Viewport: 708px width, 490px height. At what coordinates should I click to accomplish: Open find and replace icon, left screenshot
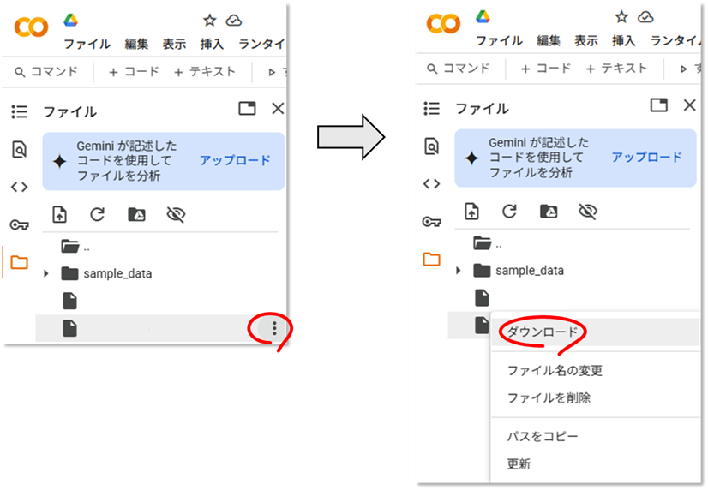pyautogui.click(x=20, y=149)
